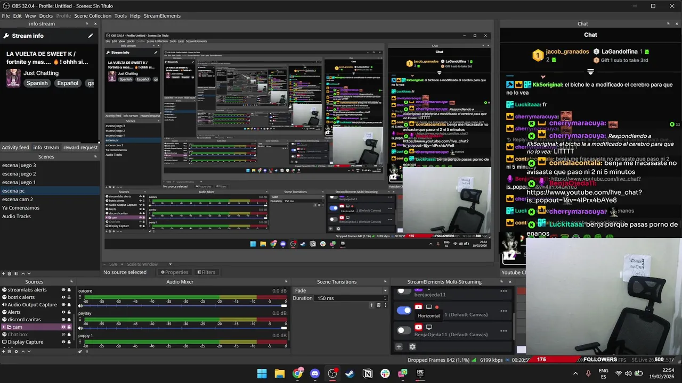Open the Fade transition dropdown
The width and height of the screenshot is (682, 383).
click(x=340, y=290)
